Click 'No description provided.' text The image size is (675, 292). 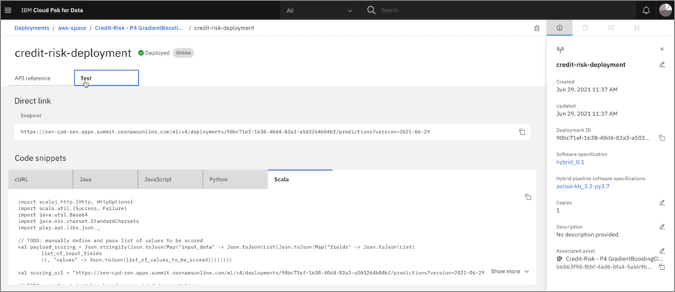(x=588, y=235)
